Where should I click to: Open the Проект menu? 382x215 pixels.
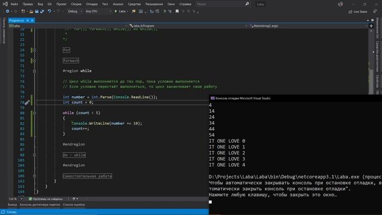tap(61, 4)
